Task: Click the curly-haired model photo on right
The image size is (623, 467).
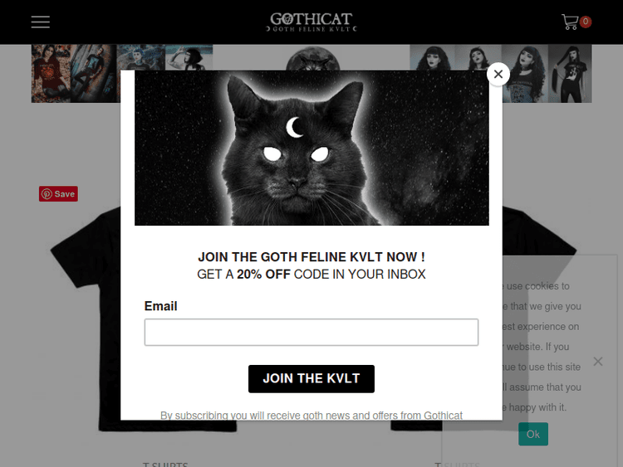Action: click(x=525, y=73)
